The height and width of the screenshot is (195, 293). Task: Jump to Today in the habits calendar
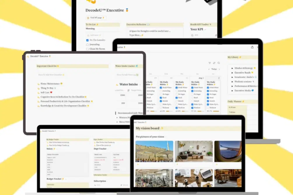[x=214, y=69]
